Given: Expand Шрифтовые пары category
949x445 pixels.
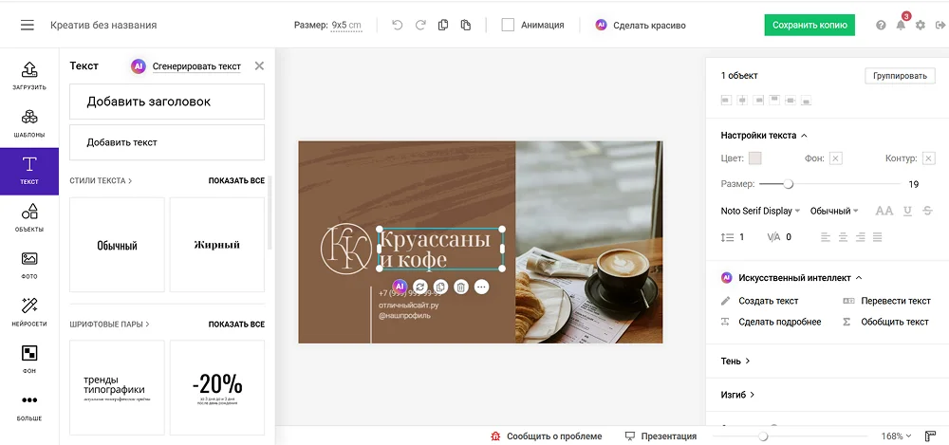Looking at the screenshot, I should [109, 324].
